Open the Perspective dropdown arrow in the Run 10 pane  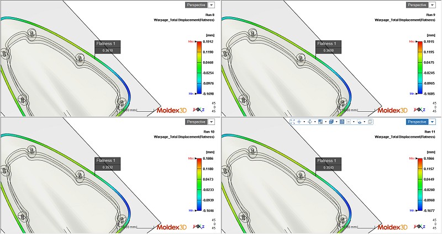click(212, 122)
